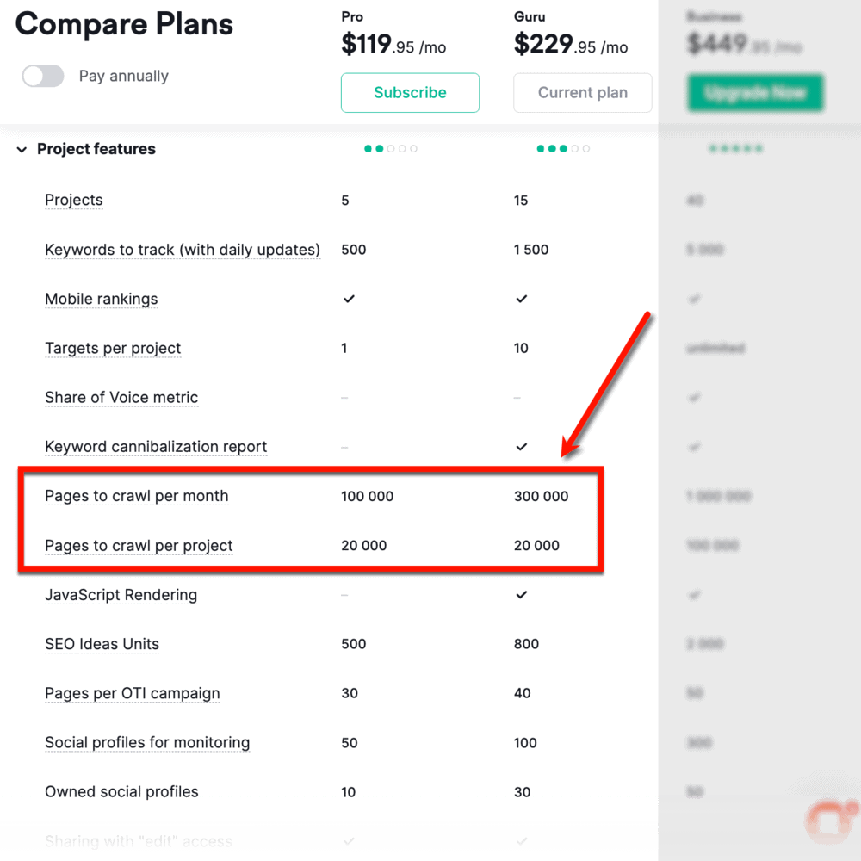This screenshot has width=861, height=861.
Task: Click the Current plan button under Guru
Action: pyautogui.click(x=582, y=92)
